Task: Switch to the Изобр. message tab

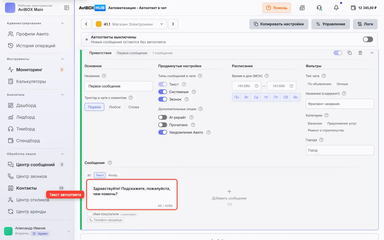Action: (113, 175)
